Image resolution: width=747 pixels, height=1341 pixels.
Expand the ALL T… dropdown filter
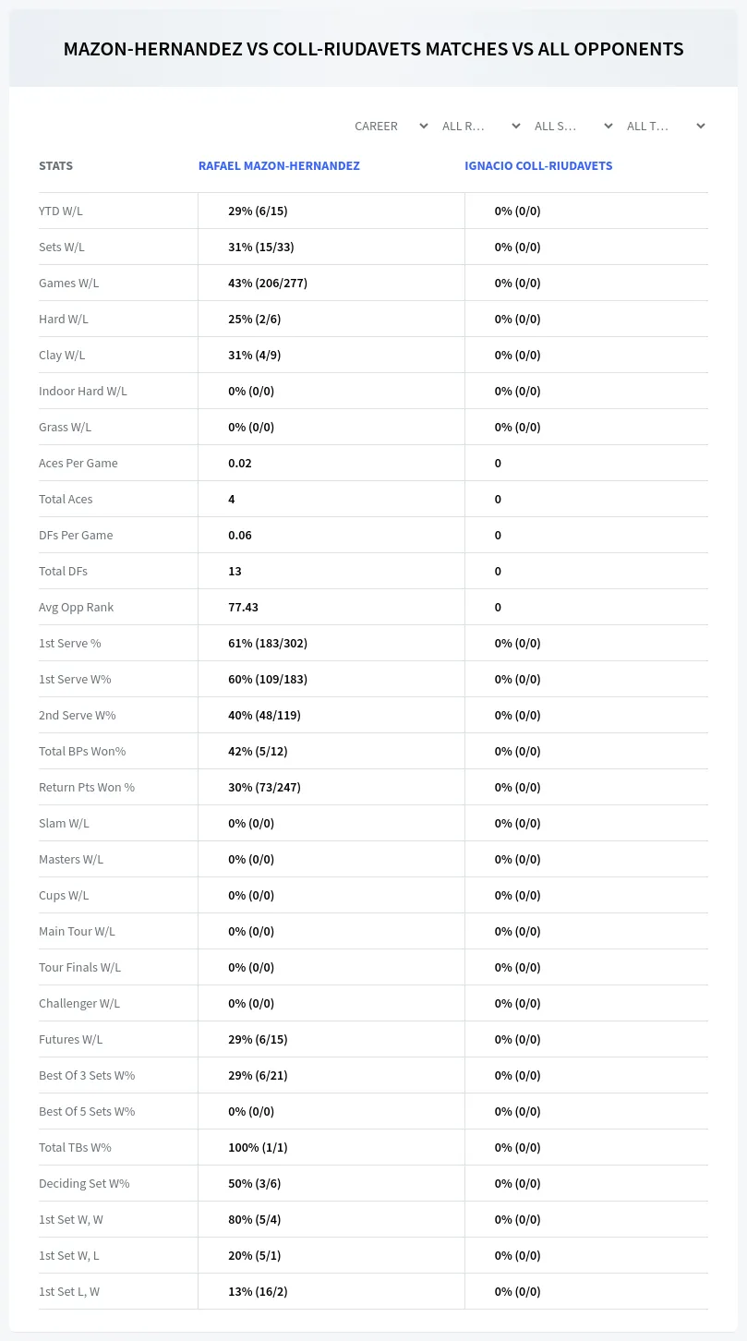[x=665, y=126]
